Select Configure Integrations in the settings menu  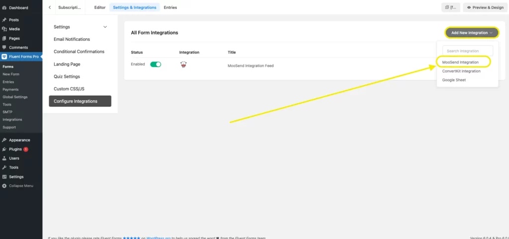tap(80, 101)
